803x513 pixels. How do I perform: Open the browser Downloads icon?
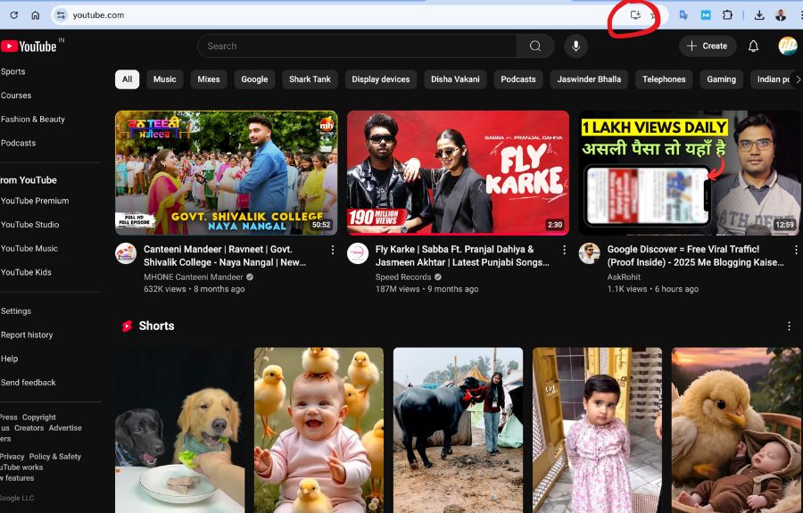759,15
